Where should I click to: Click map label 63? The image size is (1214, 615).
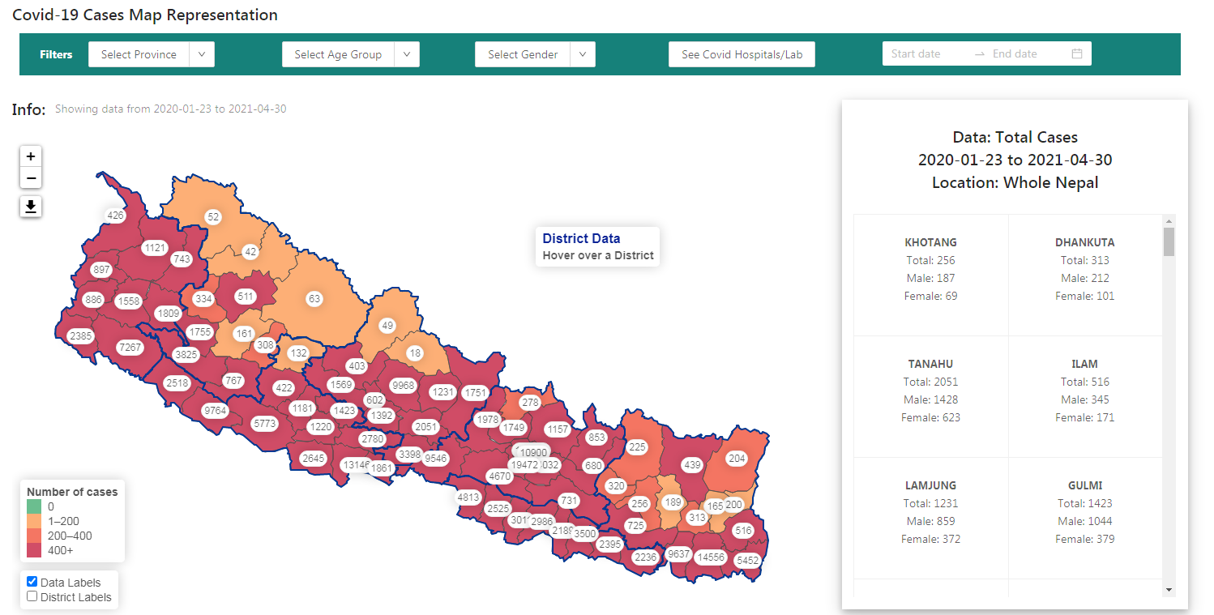pos(314,299)
